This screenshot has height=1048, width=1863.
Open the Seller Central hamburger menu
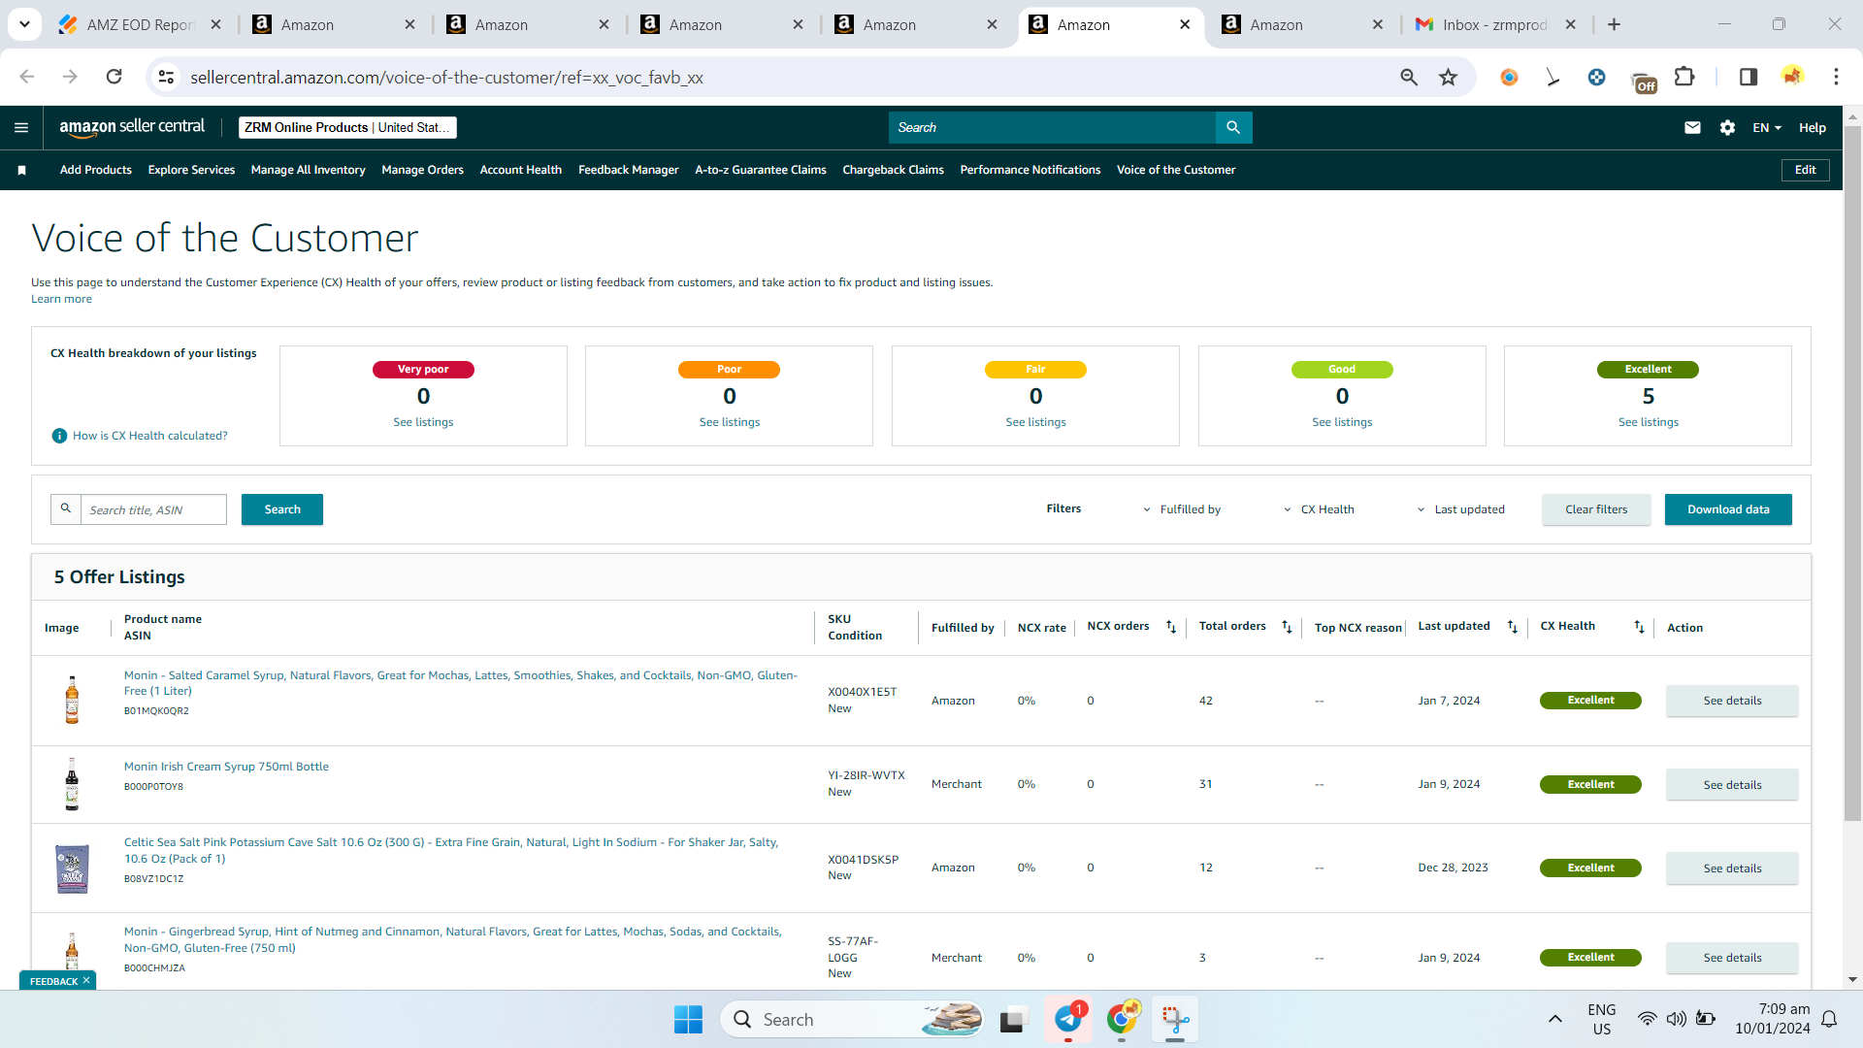(21, 127)
